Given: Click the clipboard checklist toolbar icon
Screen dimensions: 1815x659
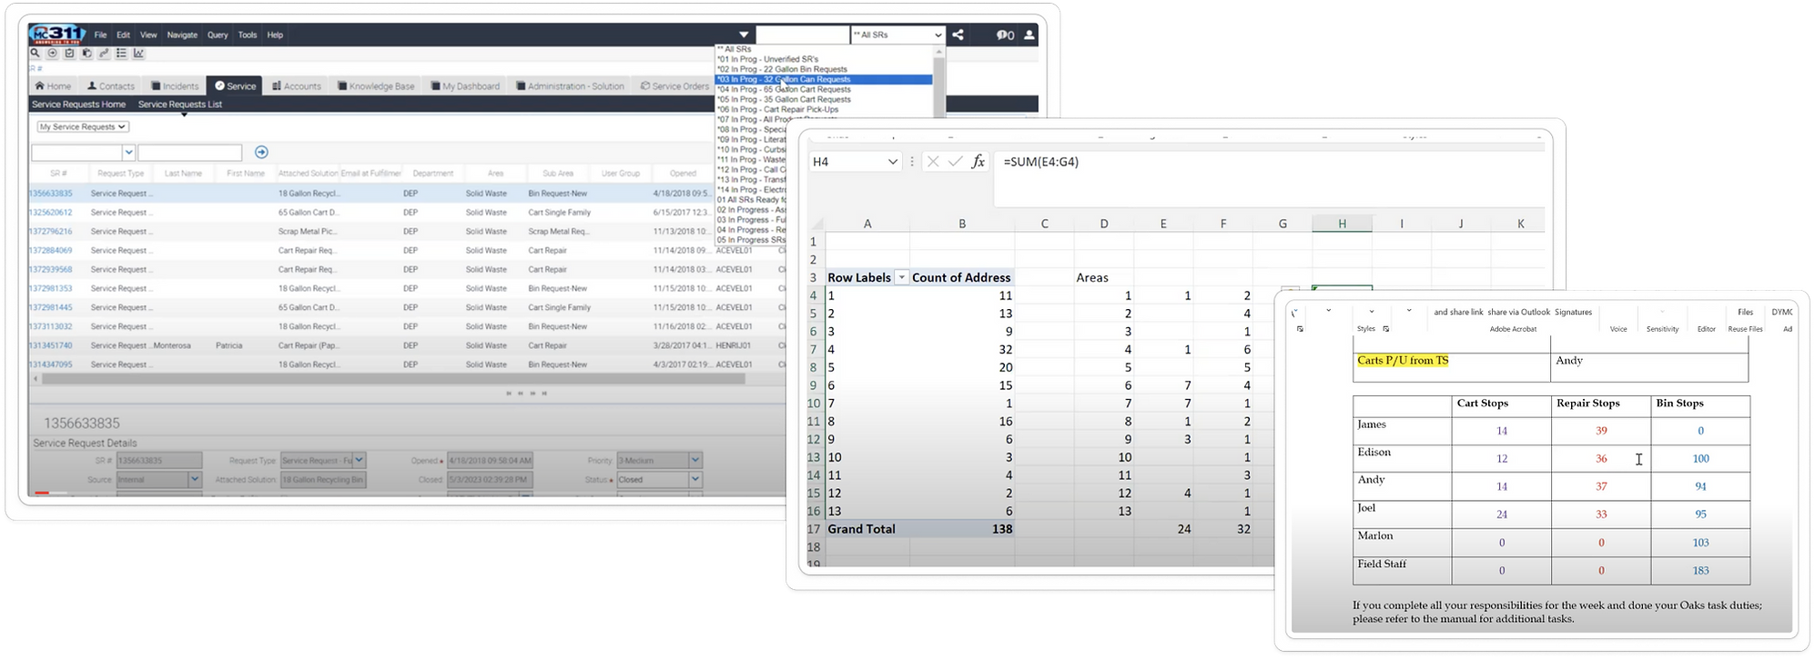Looking at the screenshot, I should (69, 54).
